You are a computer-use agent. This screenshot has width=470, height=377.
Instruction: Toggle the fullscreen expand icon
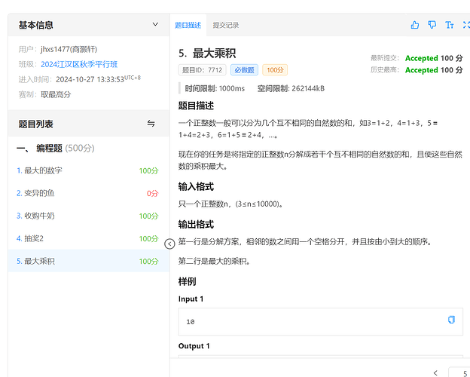pos(466,25)
